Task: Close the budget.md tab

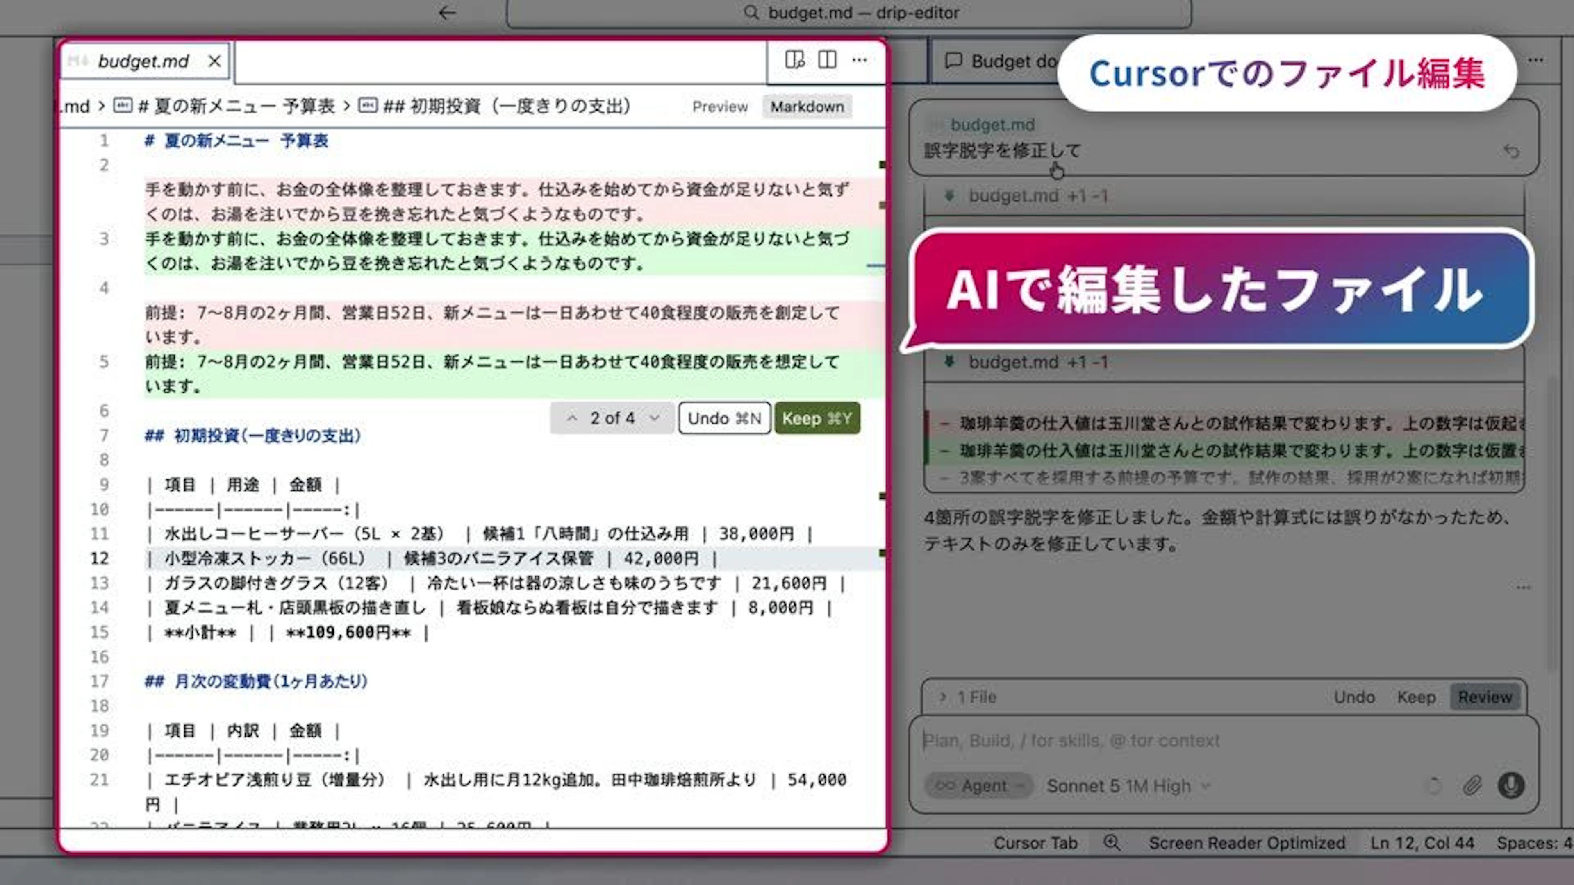Action: click(214, 61)
